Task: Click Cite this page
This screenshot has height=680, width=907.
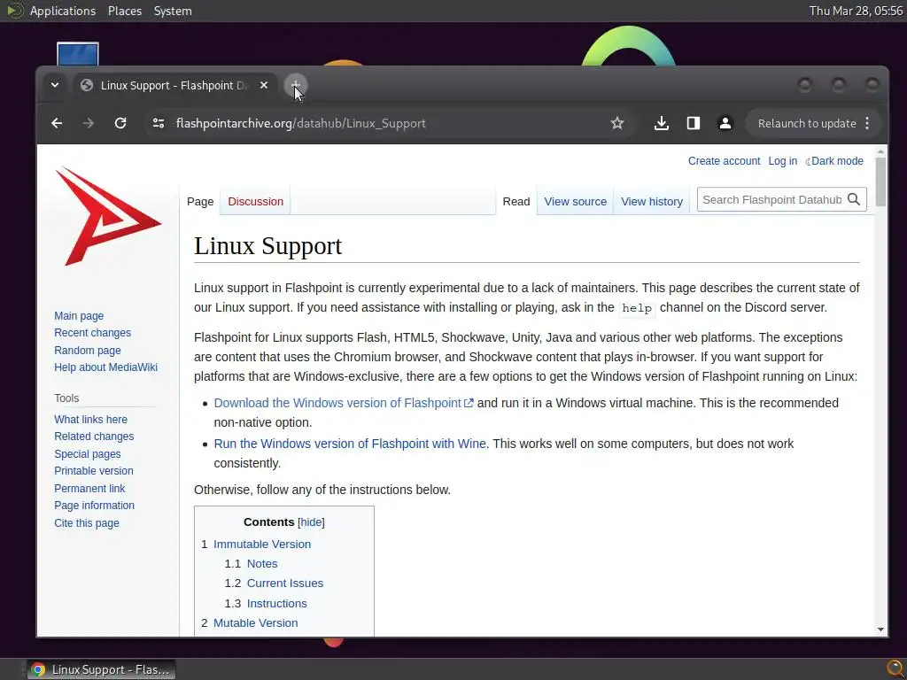Action: click(87, 522)
